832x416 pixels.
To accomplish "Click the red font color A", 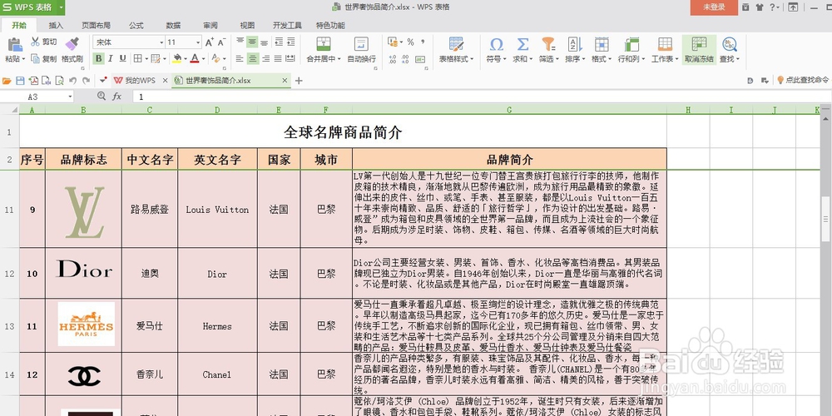I will (196, 58).
